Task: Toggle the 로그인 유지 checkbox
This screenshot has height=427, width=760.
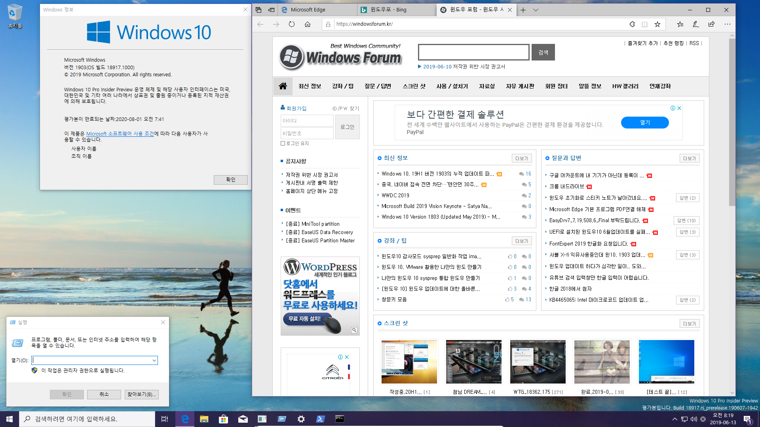Action: pos(283,144)
